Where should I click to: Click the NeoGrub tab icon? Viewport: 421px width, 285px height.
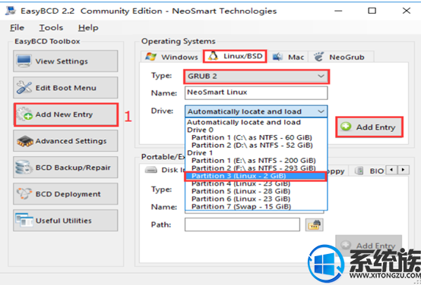(x=318, y=57)
